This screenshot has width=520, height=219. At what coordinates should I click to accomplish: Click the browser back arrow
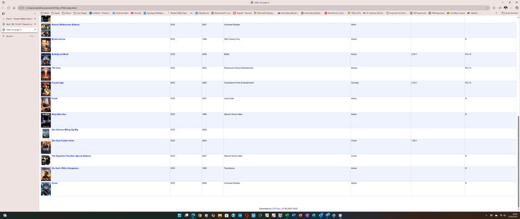[3, 8]
